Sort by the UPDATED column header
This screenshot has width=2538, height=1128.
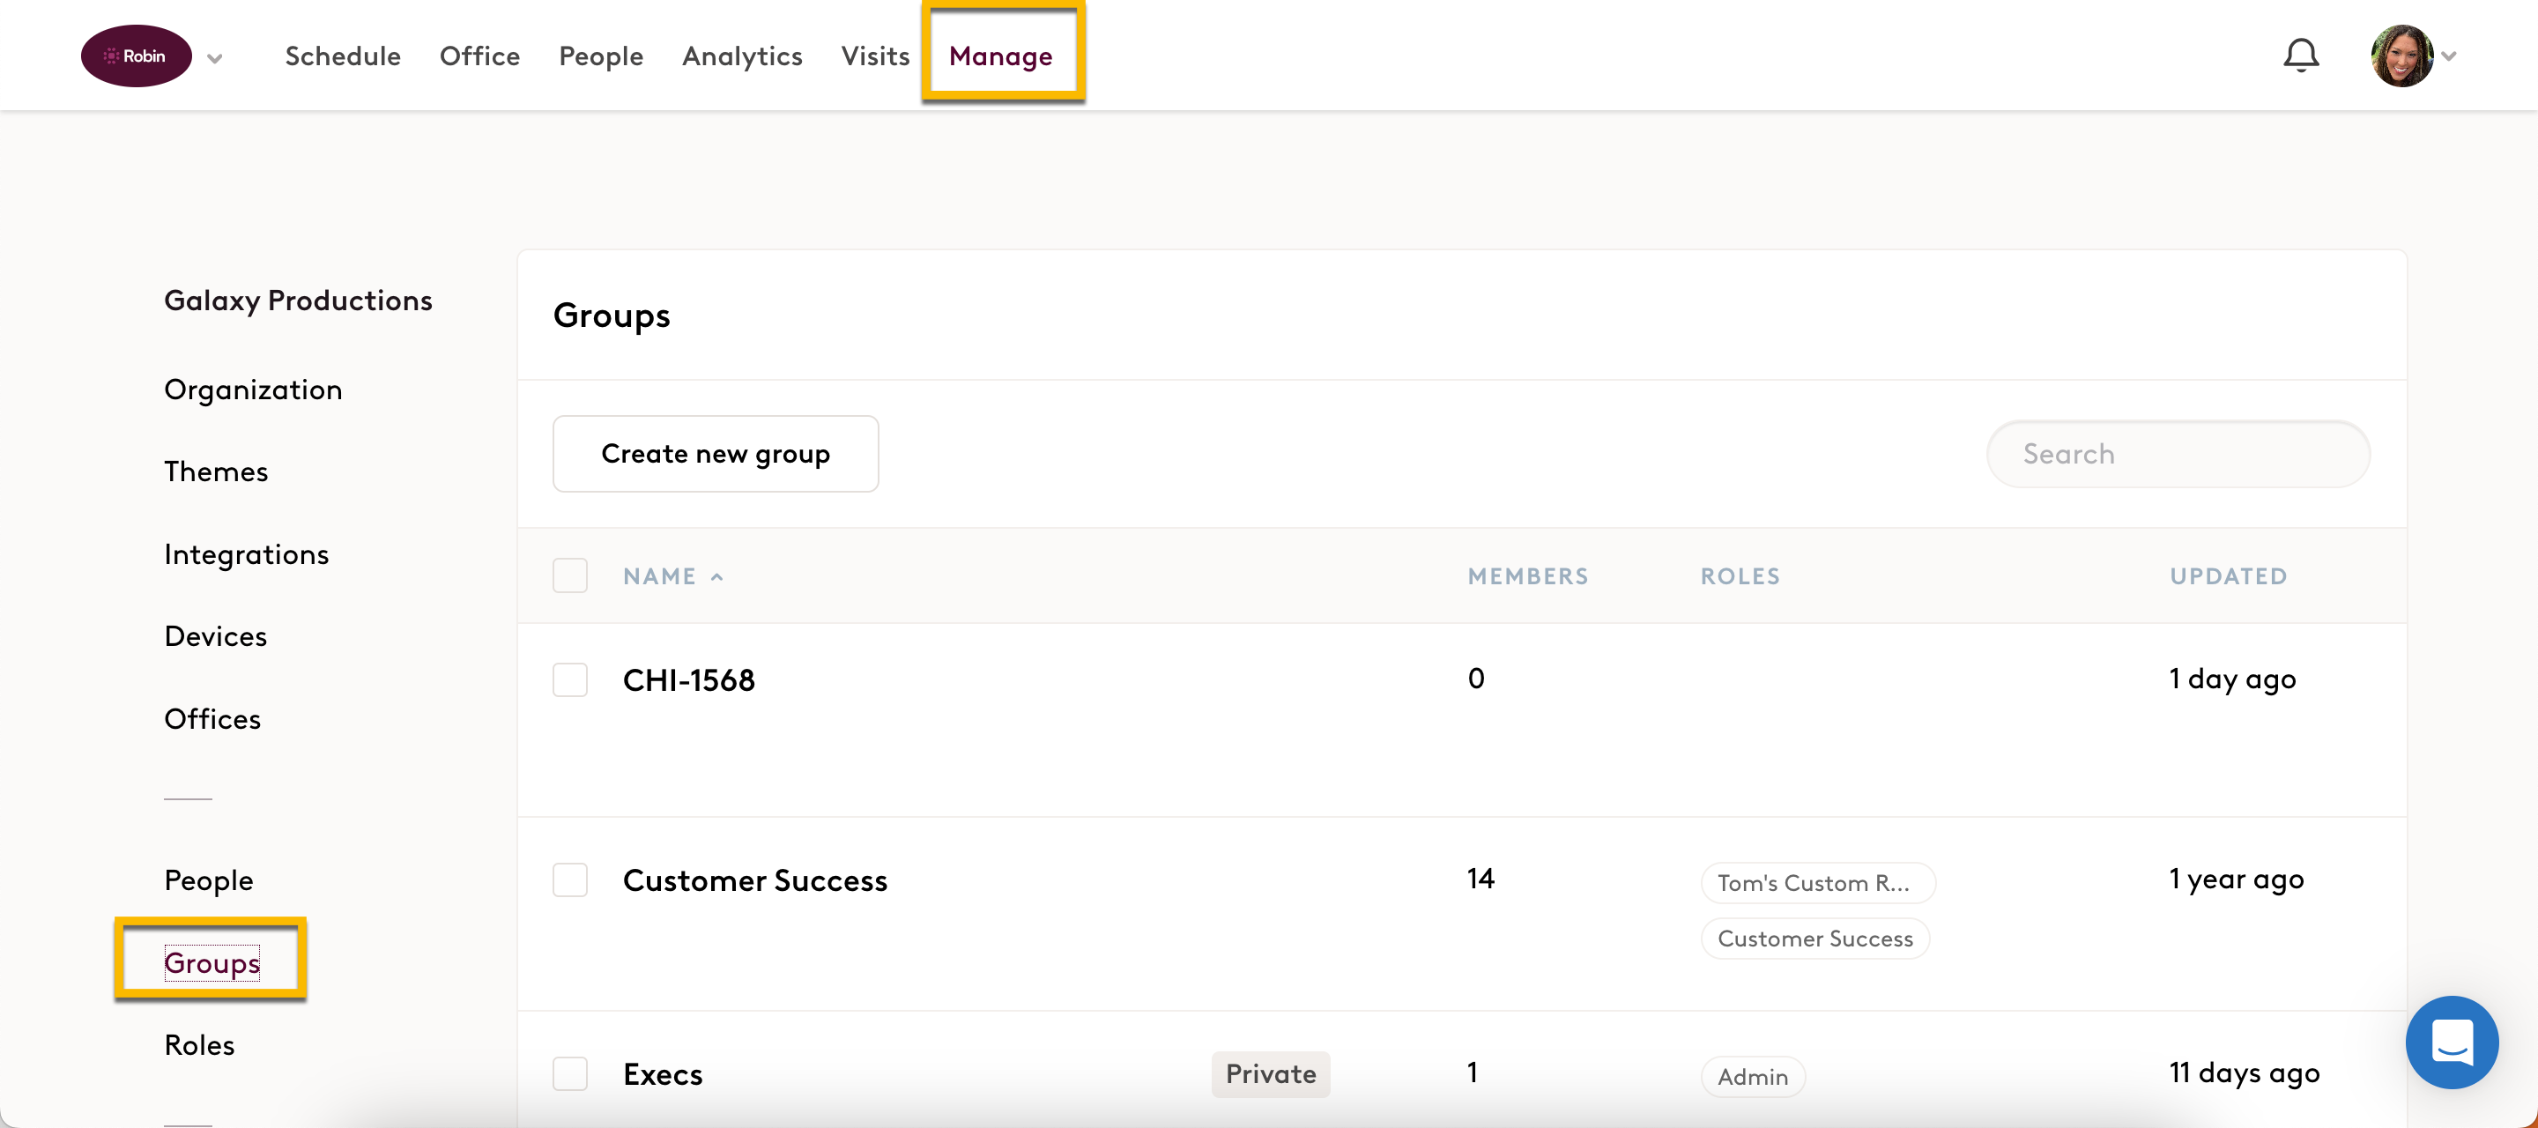point(2229,576)
